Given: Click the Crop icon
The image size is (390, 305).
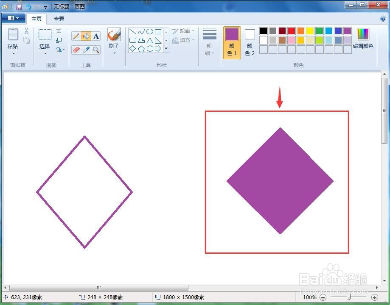Looking at the screenshot, I should [59, 31].
